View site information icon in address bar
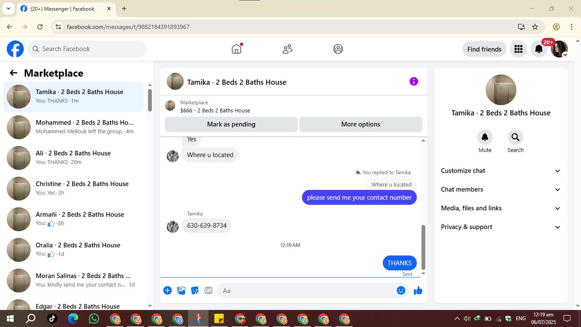Viewport: 581px width, 327px height. pyautogui.click(x=58, y=27)
